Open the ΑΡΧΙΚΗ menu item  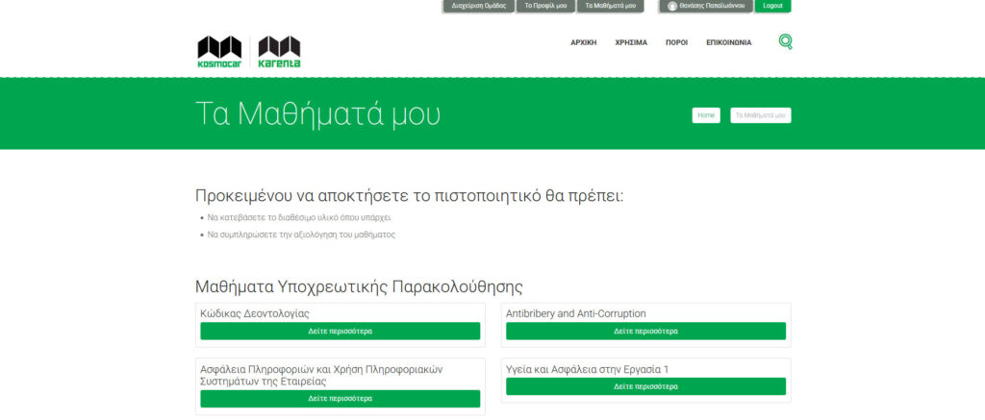coord(583,42)
